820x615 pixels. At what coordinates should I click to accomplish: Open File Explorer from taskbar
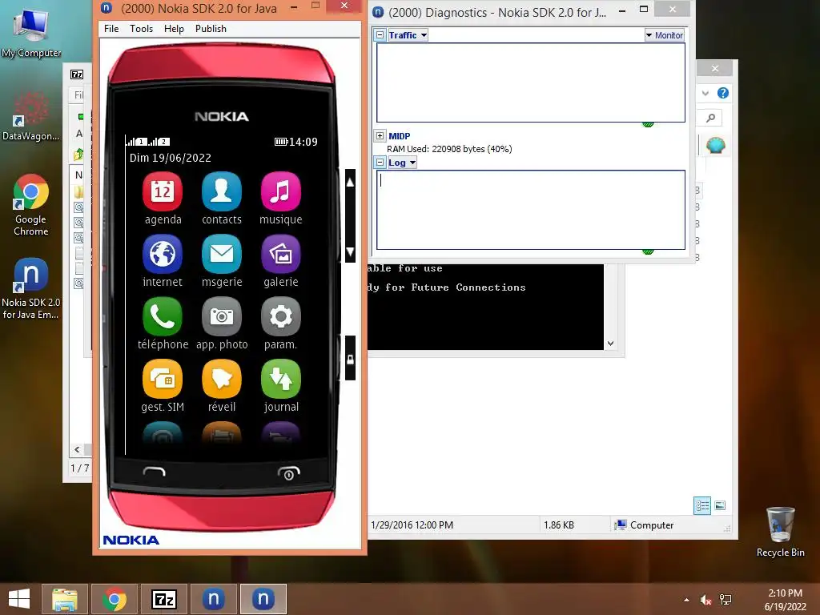65,599
